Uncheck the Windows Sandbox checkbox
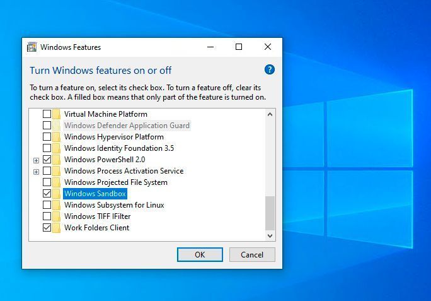431x301 pixels. [47, 194]
